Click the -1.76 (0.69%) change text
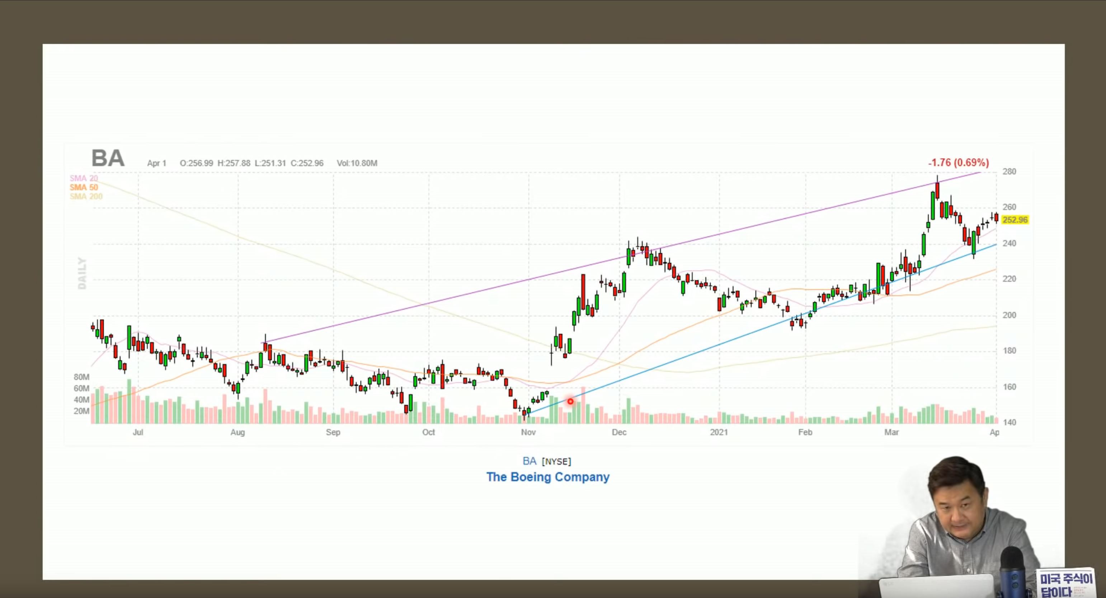Screen dimensions: 1106x598 point(958,163)
